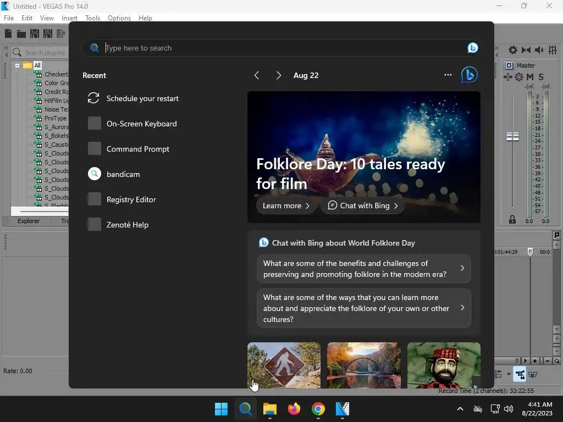Screen dimensions: 563x422
Task: Select the Noise Texture plug-in
Action: tap(57, 109)
